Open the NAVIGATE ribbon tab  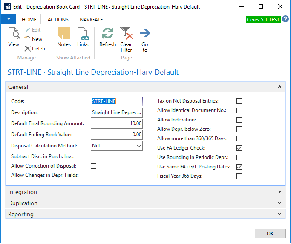click(91, 20)
